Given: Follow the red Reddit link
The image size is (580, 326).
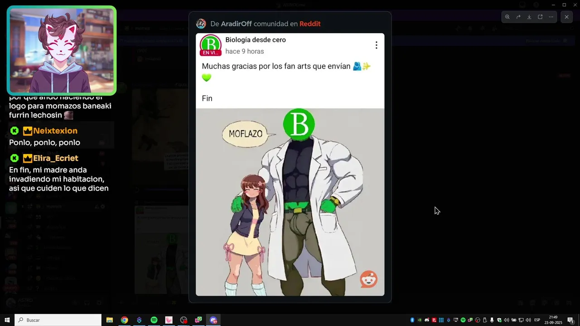Looking at the screenshot, I should point(310,24).
